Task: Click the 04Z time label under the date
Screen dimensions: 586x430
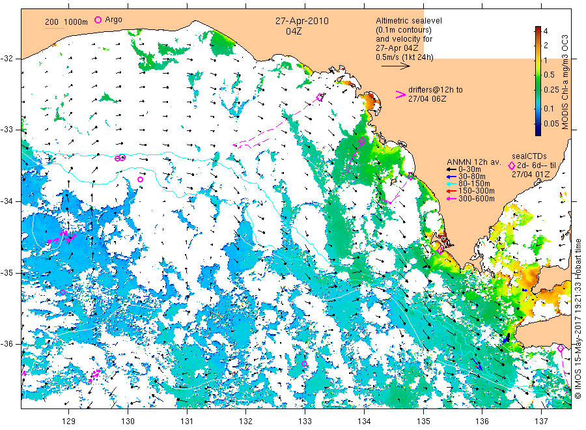Action: (x=294, y=31)
